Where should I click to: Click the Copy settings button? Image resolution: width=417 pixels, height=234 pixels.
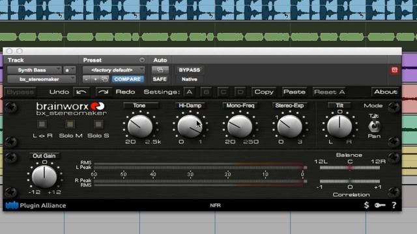coord(264,92)
